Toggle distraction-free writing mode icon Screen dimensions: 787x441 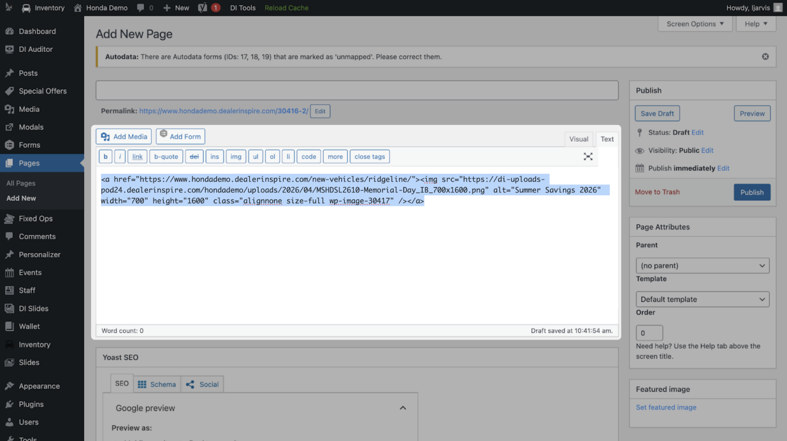[x=588, y=157]
